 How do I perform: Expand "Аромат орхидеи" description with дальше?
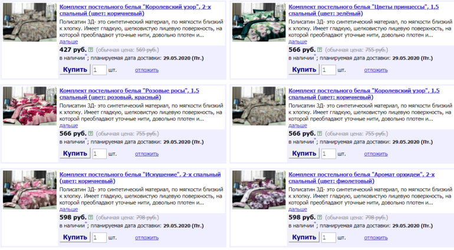pyautogui.click(x=297, y=209)
